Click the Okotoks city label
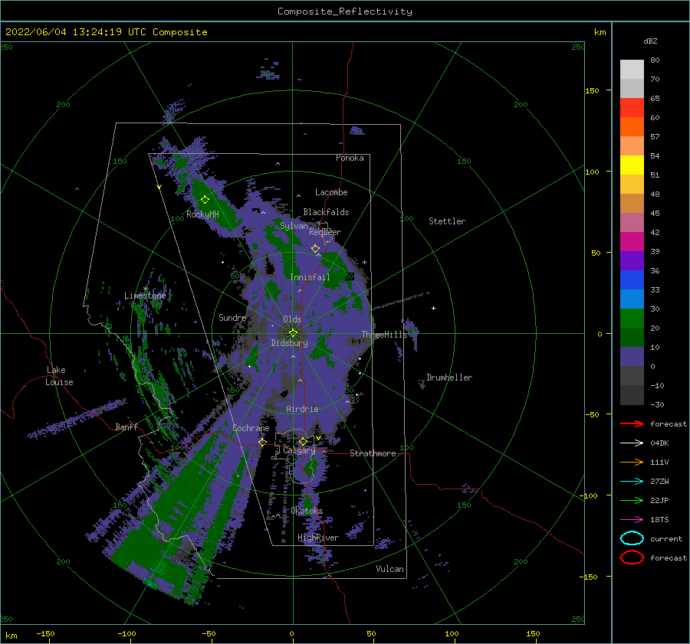This screenshot has width=690, height=644. (x=307, y=511)
